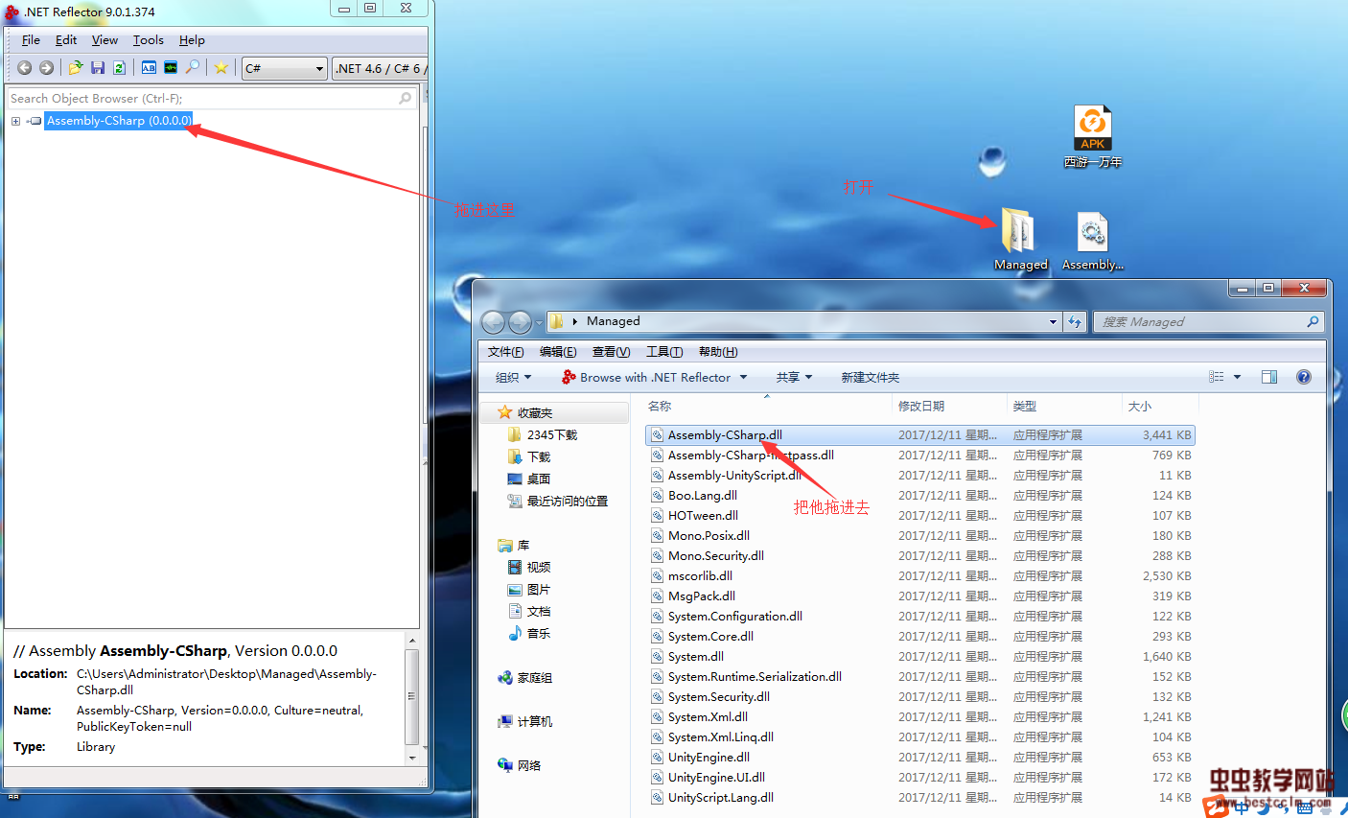This screenshot has width=1348, height=818.
Task: Open the File menu in Reflector
Action: (31, 40)
